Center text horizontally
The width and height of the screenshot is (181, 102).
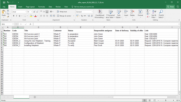pyautogui.click(x=44, y=16)
